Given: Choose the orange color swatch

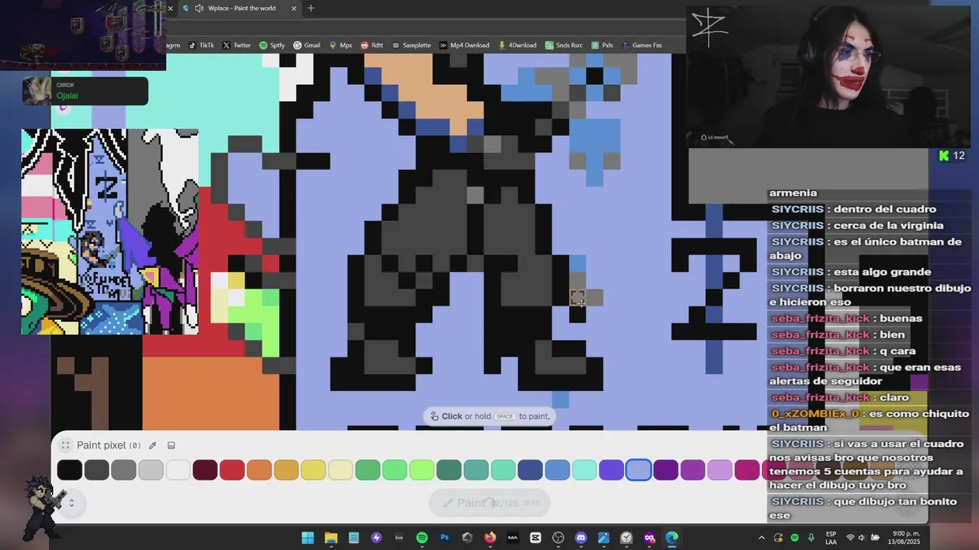Looking at the screenshot, I should (x=259, y=470).
